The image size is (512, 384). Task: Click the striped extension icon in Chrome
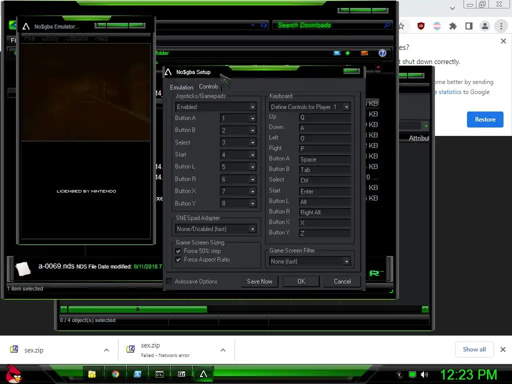tap(437, 26)
